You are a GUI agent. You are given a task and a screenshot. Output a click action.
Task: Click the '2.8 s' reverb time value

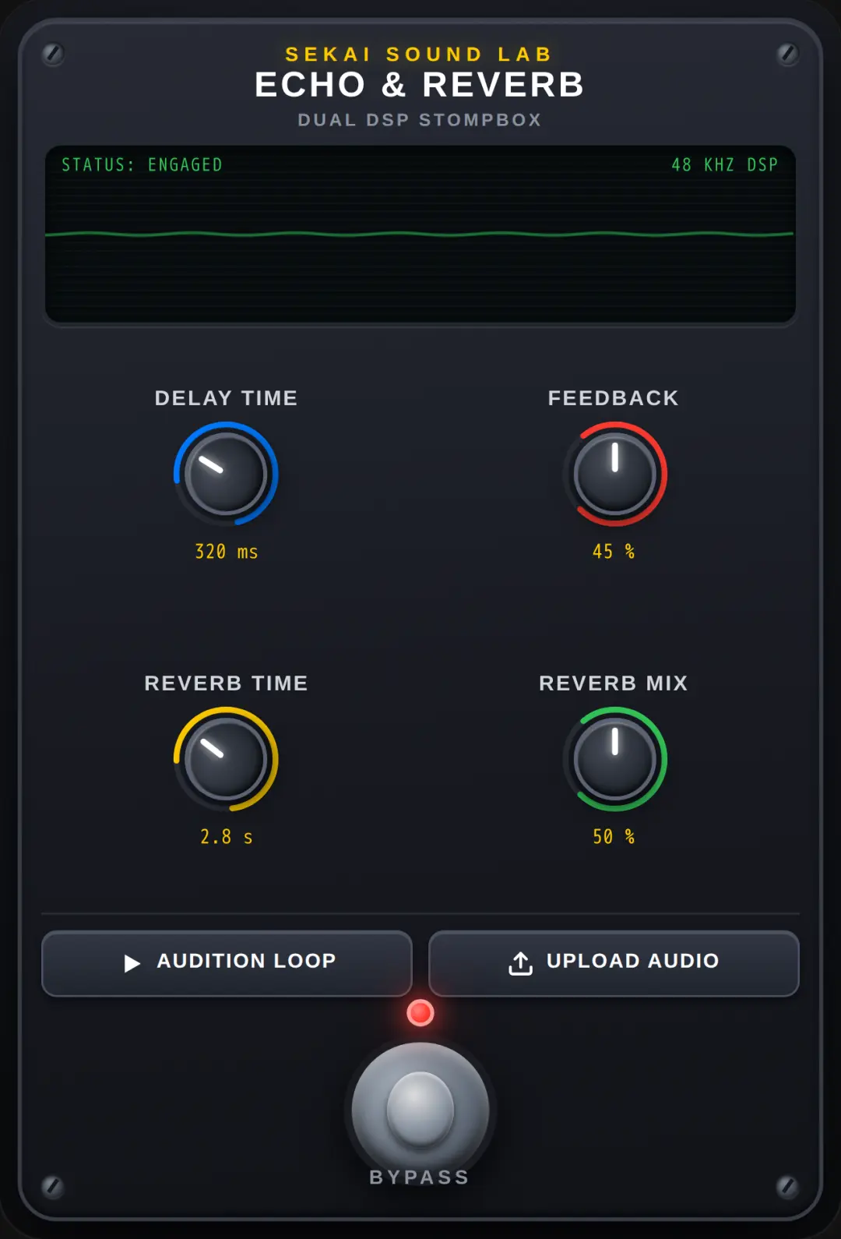click(x=226, y=837)
